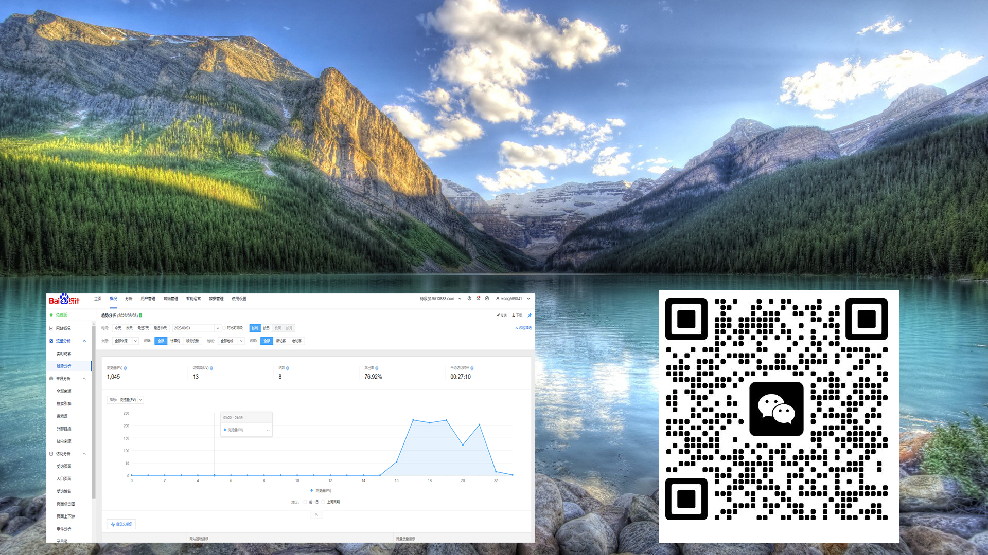Select 今天 time range
The width and height of the screenshot is (988, 555).
[x=118, y=328]
